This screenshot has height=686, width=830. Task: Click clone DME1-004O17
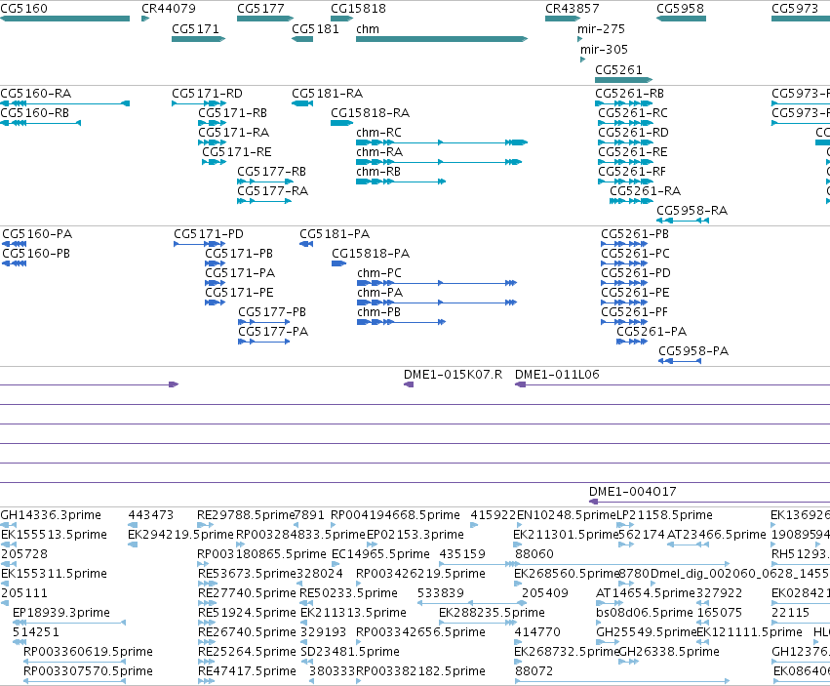(x=633, y=492)
